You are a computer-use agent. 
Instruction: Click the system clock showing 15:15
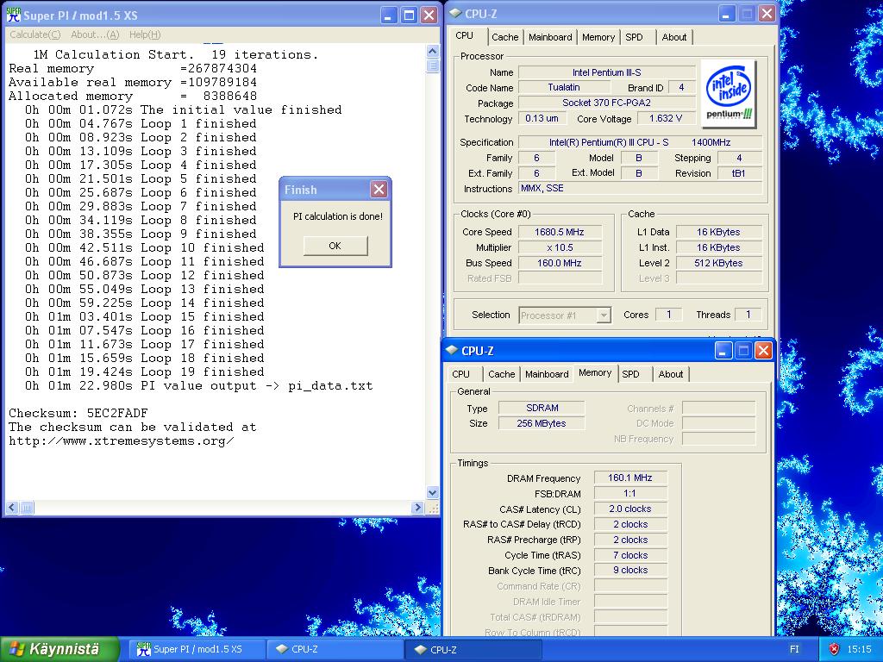tap(859, 650)
